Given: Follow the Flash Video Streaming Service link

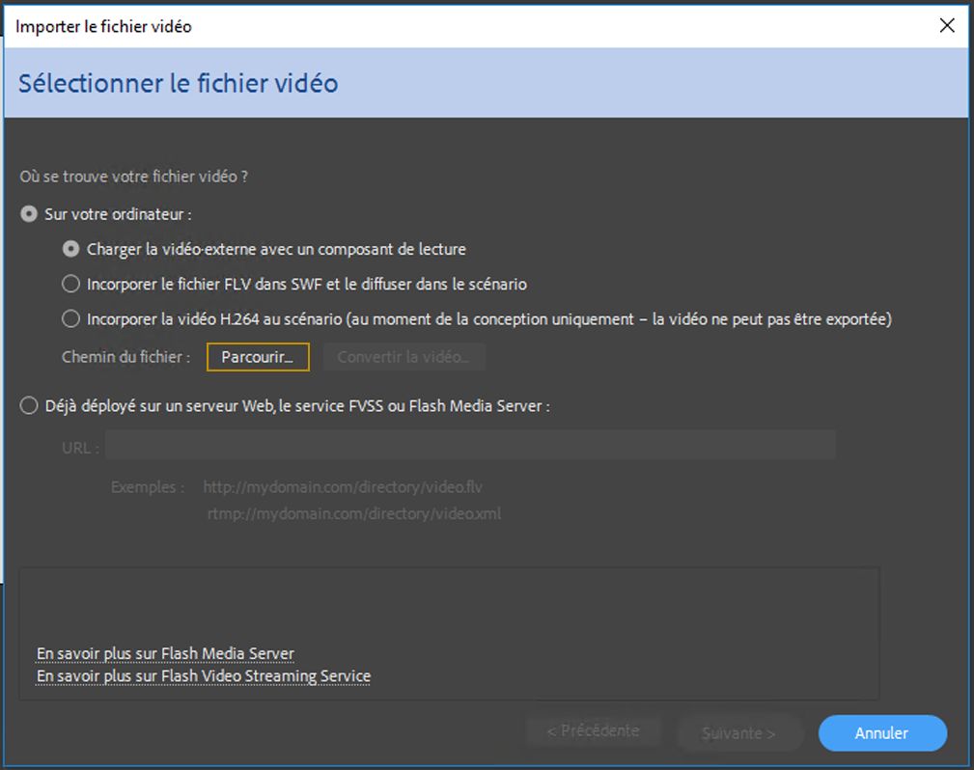Looking at the screenshot, I should (x=203, y=676).
